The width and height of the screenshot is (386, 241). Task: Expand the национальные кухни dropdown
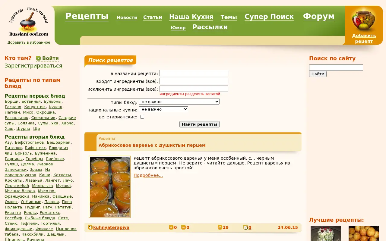(x=163, y=109)
